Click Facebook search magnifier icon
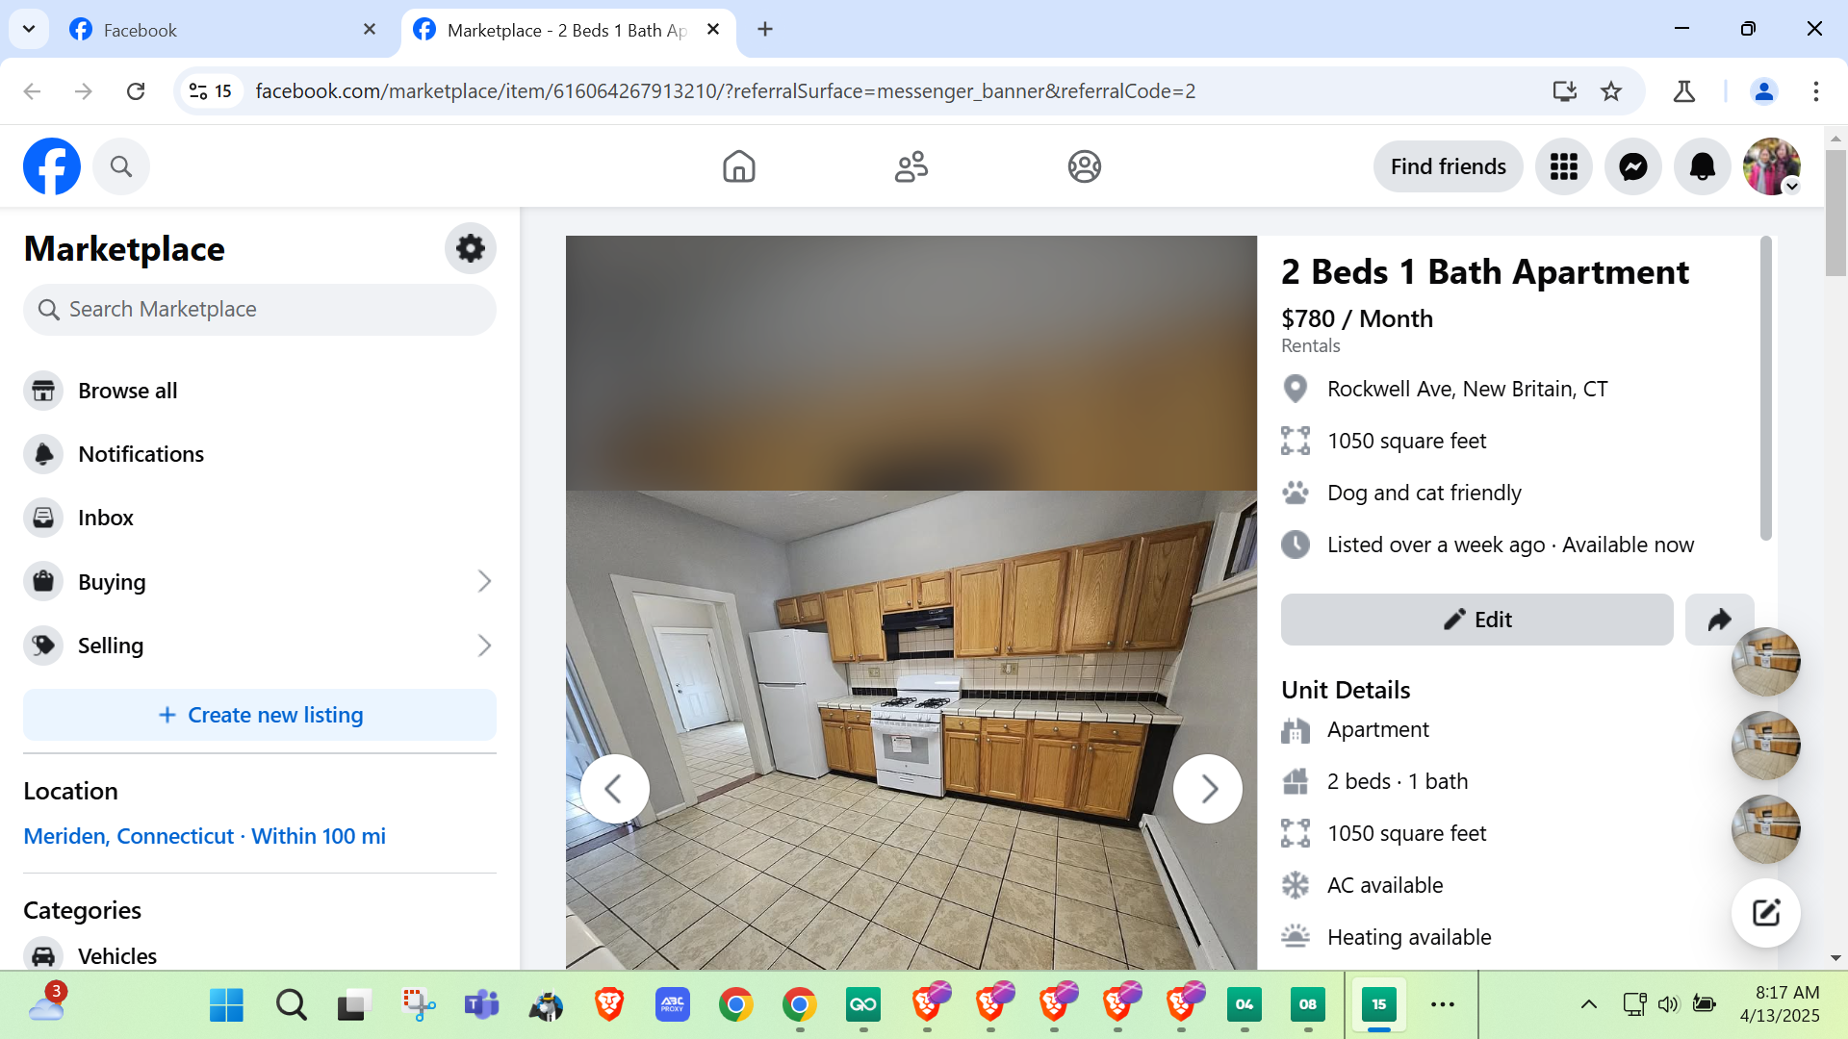This screenshot has width=1848, height=1039. click(x=121, y=166)
